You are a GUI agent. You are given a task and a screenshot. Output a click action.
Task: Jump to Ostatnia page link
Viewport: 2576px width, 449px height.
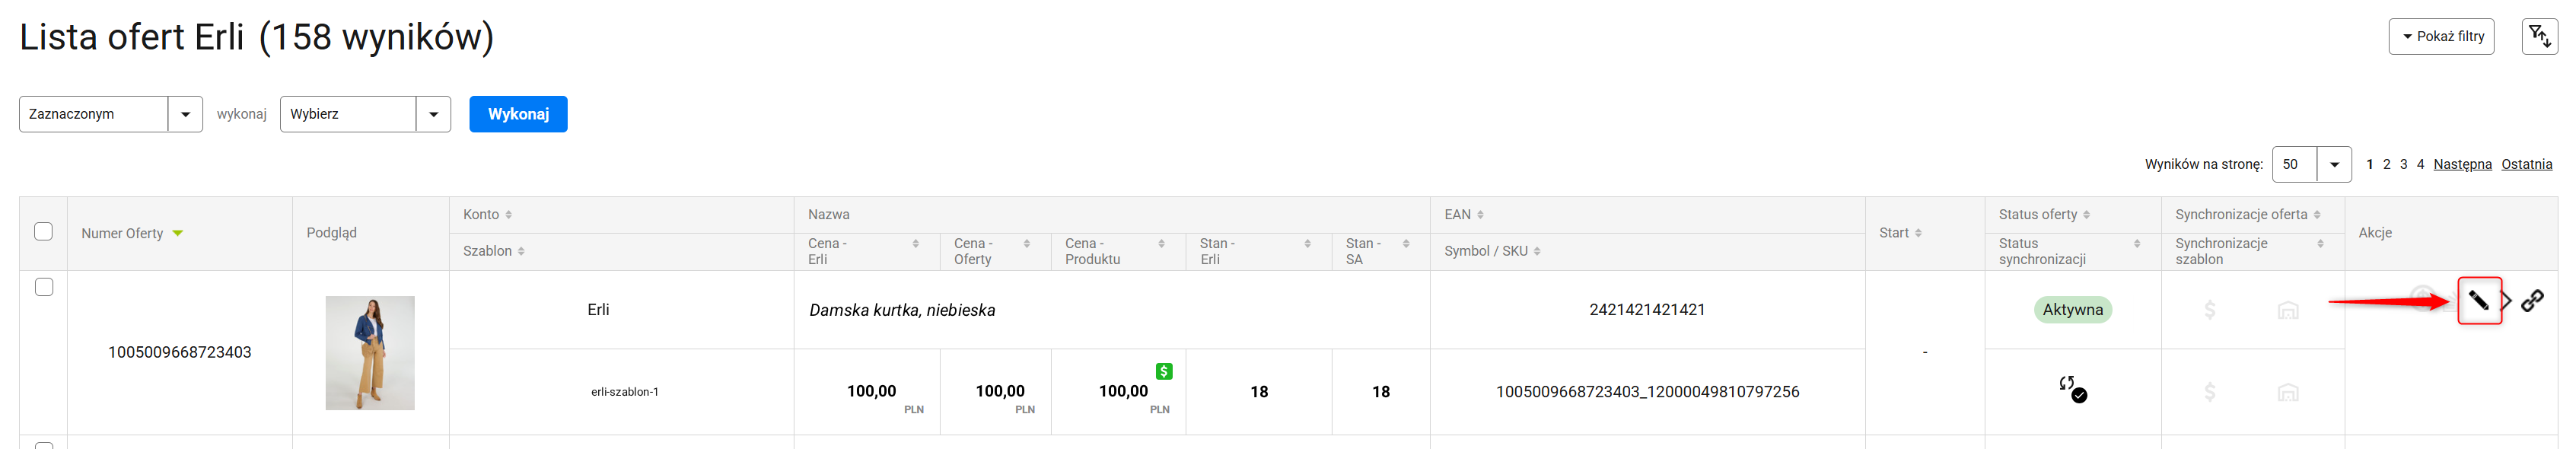[x=2526, y=164]
